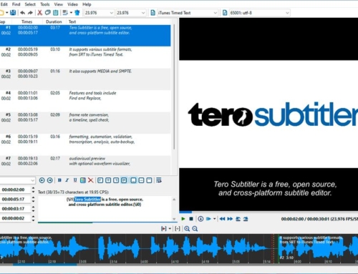Select subtitle #5 frame rate conversion
Screen dimensions: 358x274
click(85, 123)
